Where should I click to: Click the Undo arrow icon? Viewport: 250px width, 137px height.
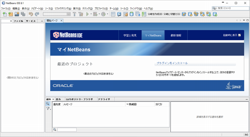click(x=31, y=14)
